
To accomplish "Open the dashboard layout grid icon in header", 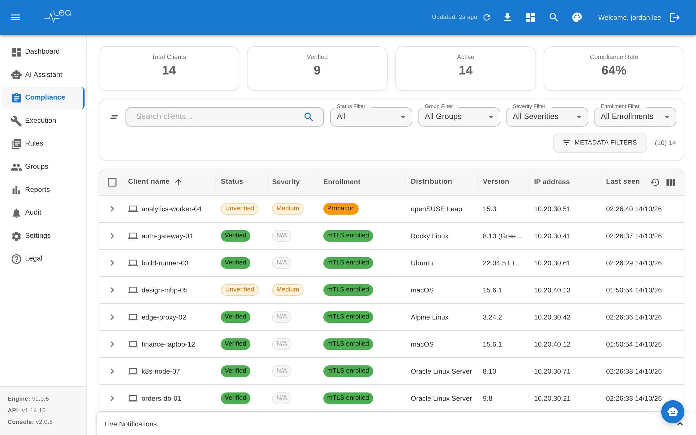I will [530, 17].
